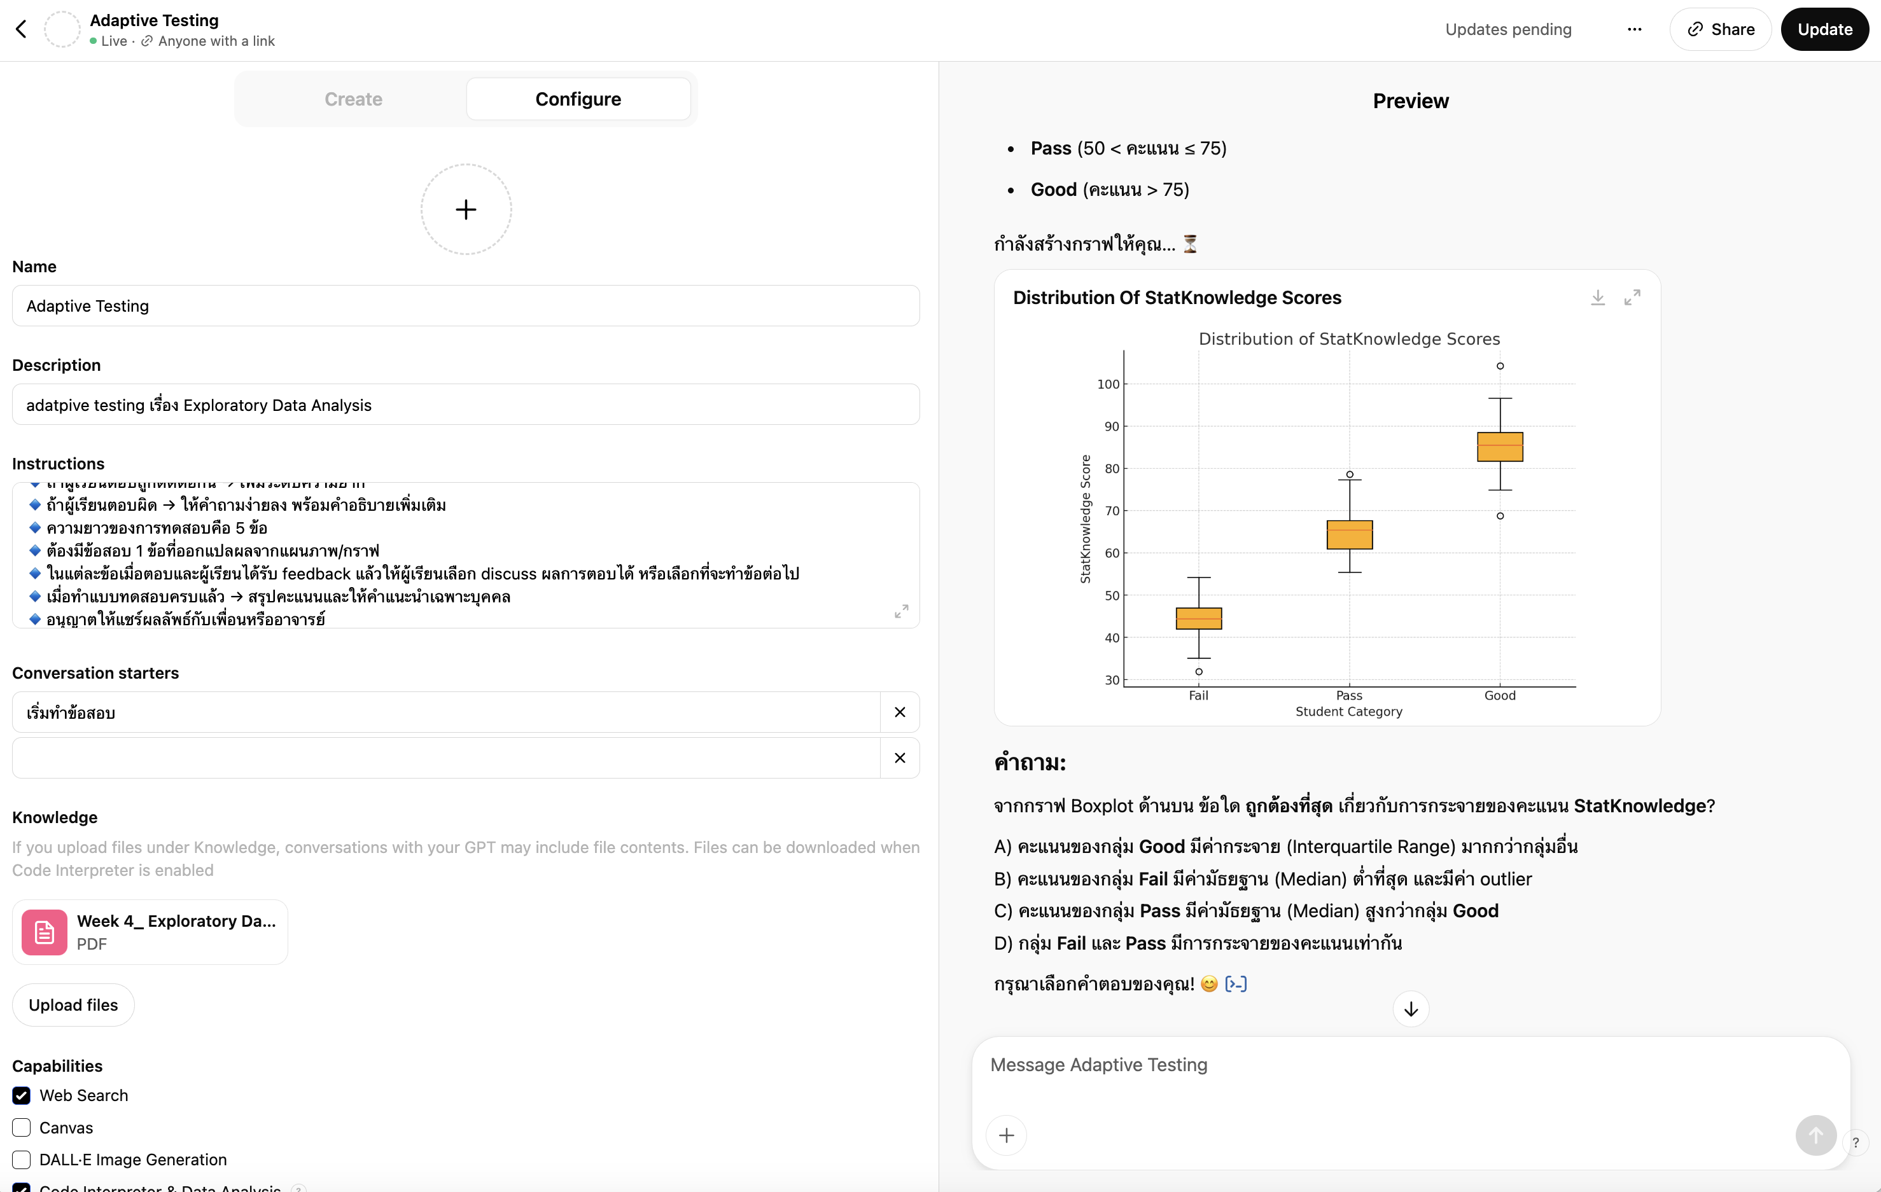Add GPT profile image with plus icon
The image size is (1881, 1192).
coord(466,209)
